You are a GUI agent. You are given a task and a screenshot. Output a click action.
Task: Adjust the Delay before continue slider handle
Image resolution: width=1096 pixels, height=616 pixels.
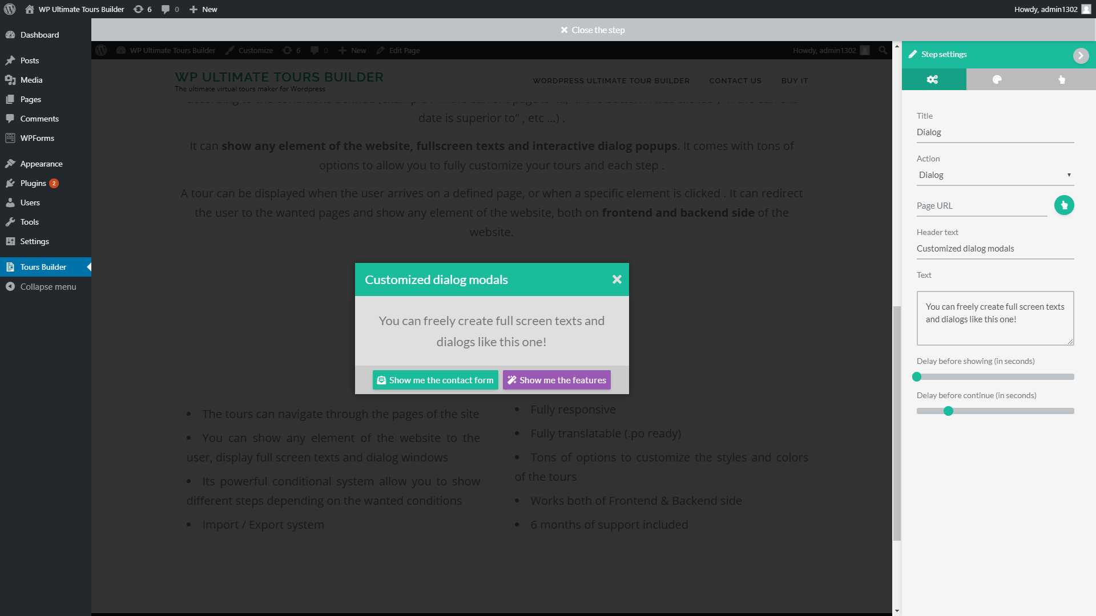[x=948, y=411]
